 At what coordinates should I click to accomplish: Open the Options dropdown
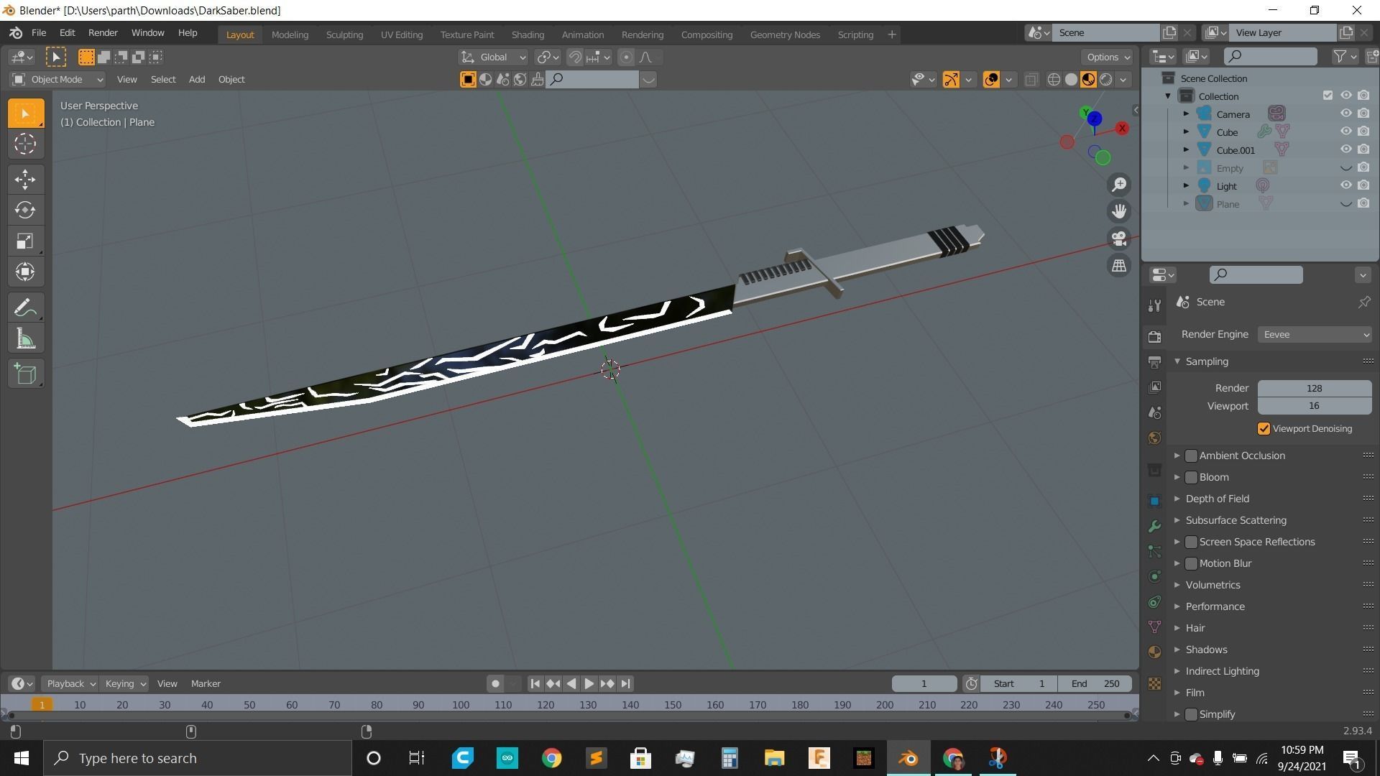[x=1108, y=57]
